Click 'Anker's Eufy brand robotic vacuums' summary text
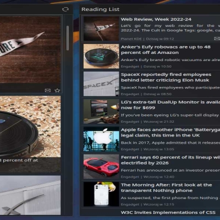Image resolution: width=220 pixels, height=220 pixels. (x=170, y=60)
